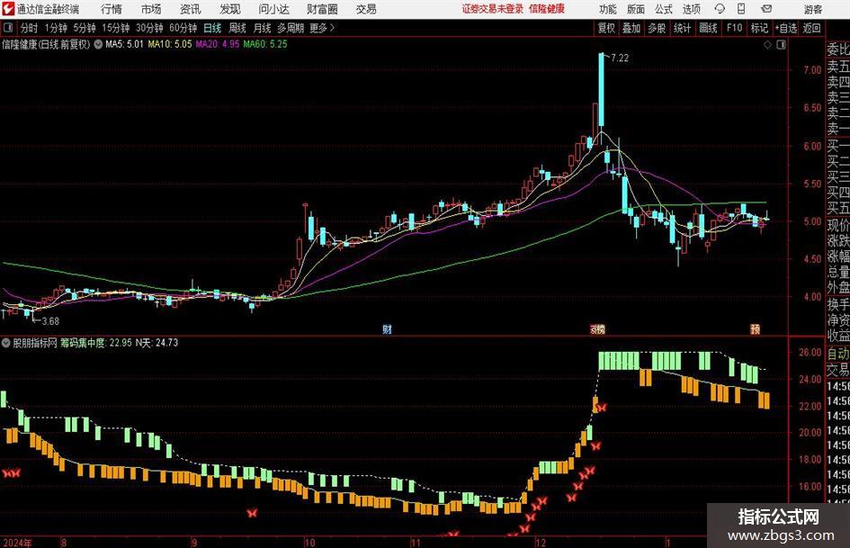
Task: Open the 发现 menu
Action: [230, 9]
